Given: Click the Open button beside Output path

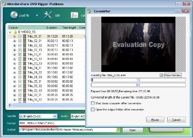Looking at the screenshot, I should (x=133, y=130).
